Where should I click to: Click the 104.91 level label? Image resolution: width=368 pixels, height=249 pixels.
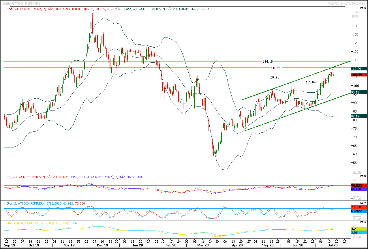tap(274, 77)
